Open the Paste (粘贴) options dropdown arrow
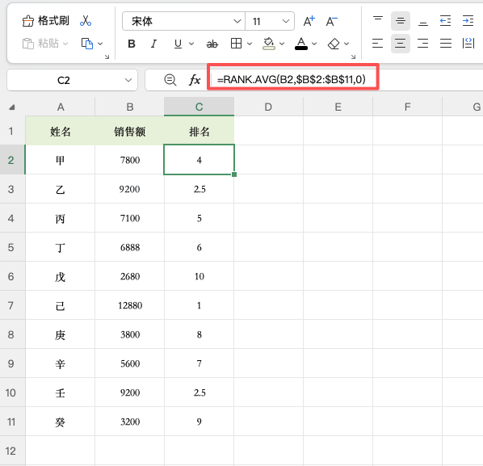Image resolution: width=483 pixels, height=466 pixels. [x=65, y=44]
